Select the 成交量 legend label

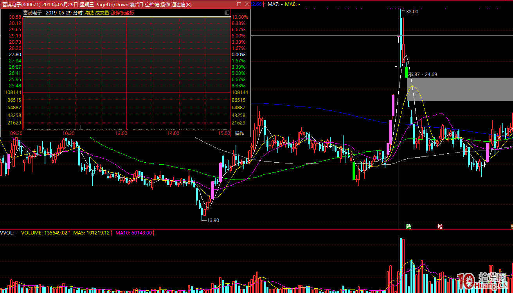point(102,12)
